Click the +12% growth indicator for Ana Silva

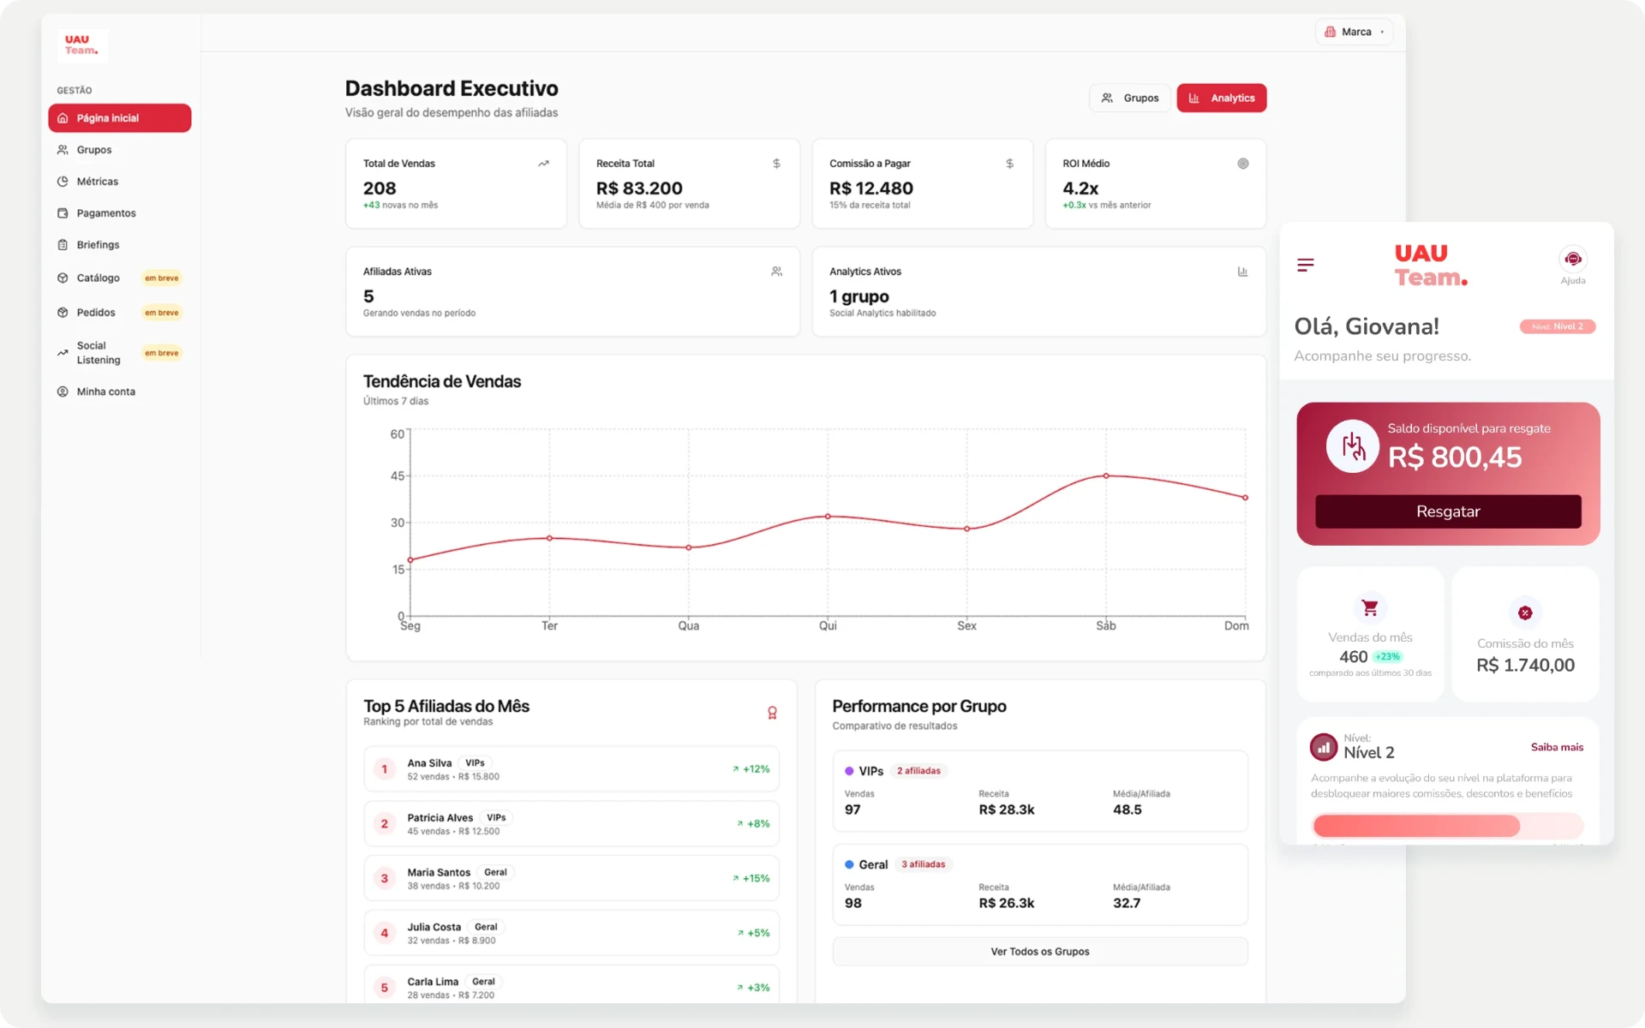[751, 769]
